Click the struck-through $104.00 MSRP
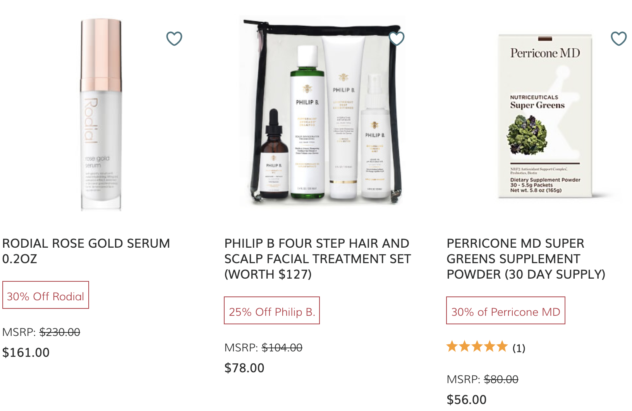The image size is (632, 411). point(282,348)
